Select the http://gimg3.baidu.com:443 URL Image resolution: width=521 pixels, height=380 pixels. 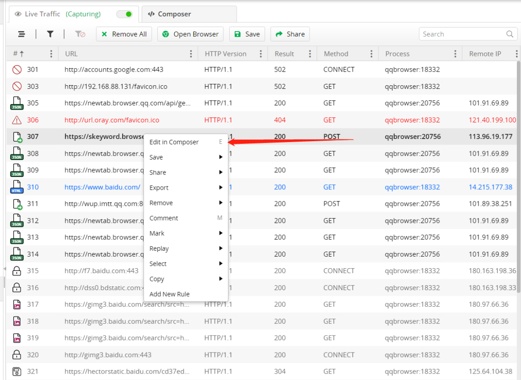[x=108, y=355]
